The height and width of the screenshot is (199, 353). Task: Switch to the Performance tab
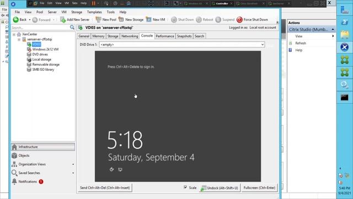pyautogui.click(x=165, y=36)
